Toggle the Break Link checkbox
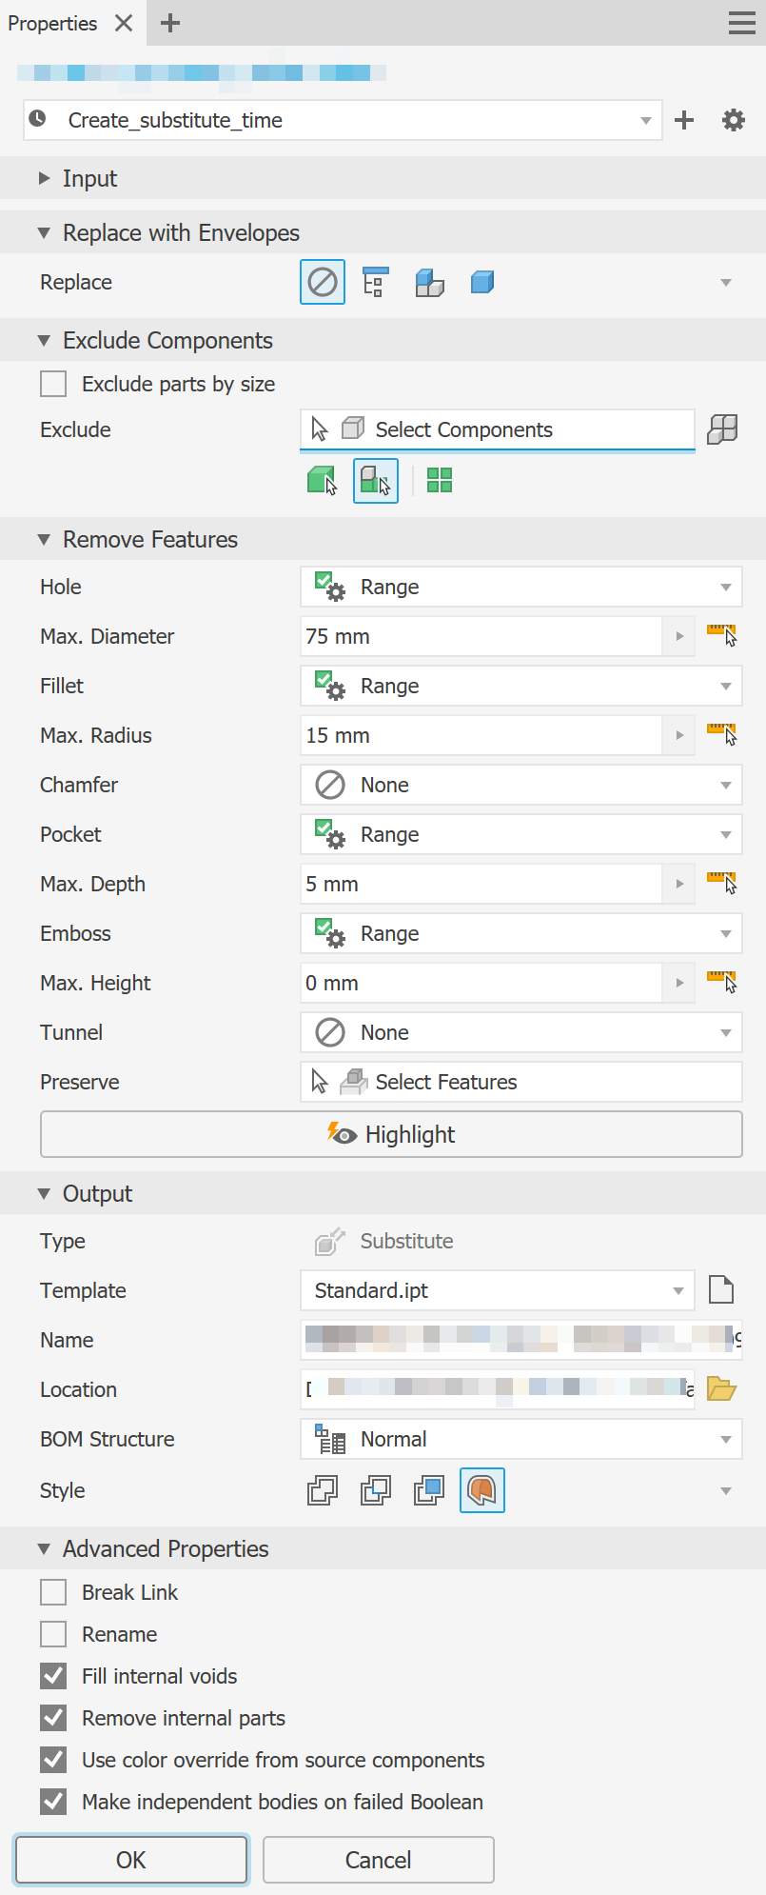Image resolution: width=766 pixels, height=1895 pixels. tap(53, 1592)
